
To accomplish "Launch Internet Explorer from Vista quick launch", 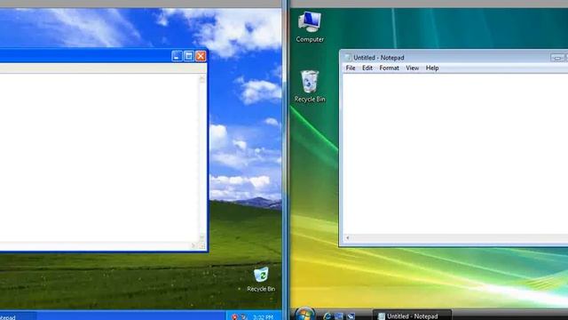I will point(327,316).
